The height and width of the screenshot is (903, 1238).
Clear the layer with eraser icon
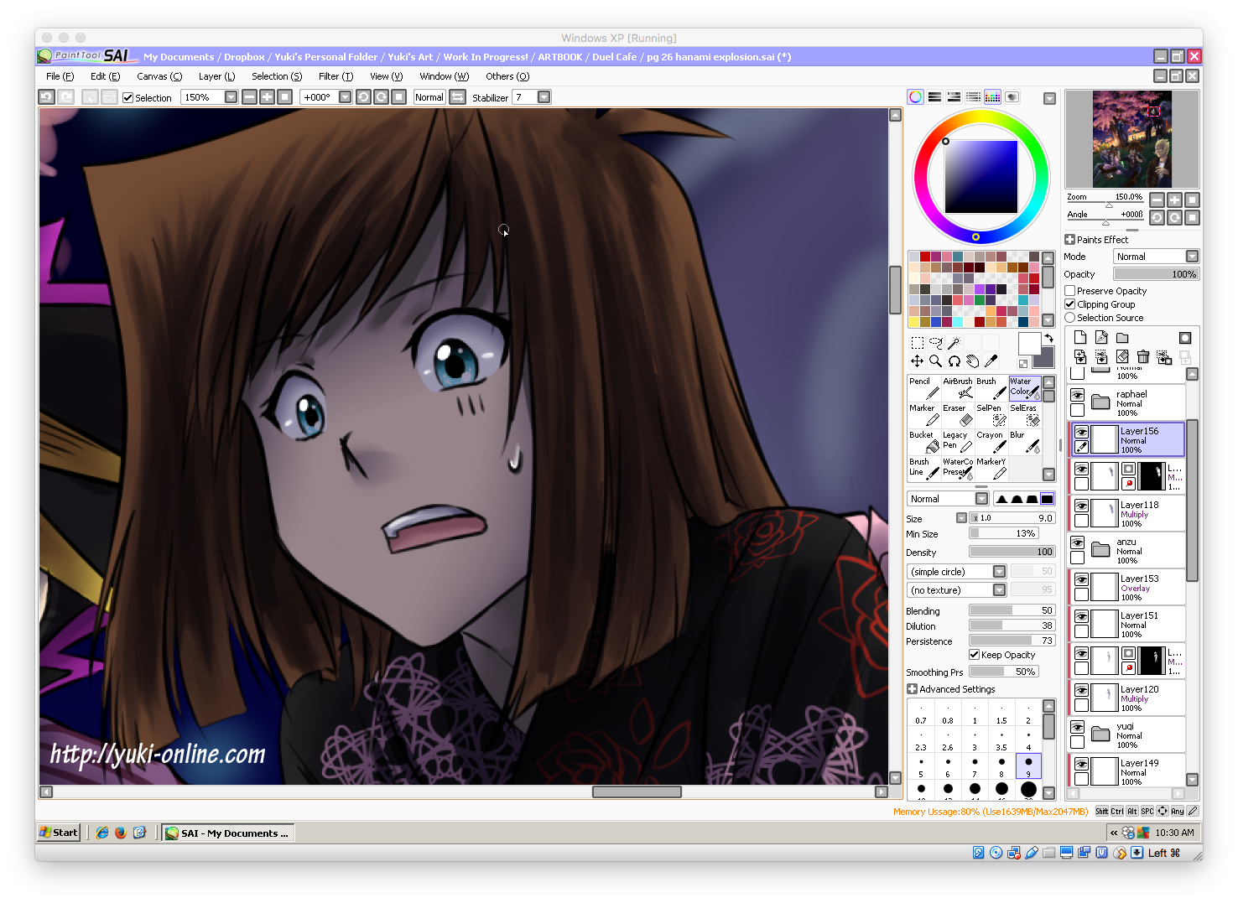1122,357
